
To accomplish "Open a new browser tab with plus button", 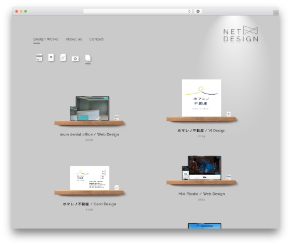I will [276, 13].
